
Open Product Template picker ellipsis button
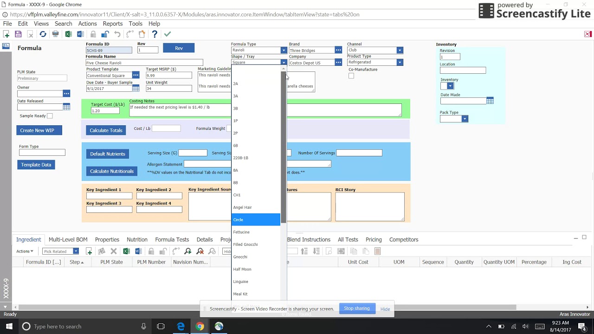136,75
